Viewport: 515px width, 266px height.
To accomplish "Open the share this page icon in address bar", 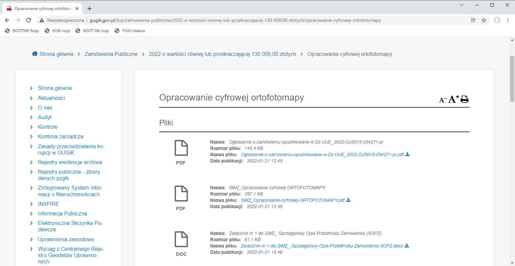I will coord(473,20).
